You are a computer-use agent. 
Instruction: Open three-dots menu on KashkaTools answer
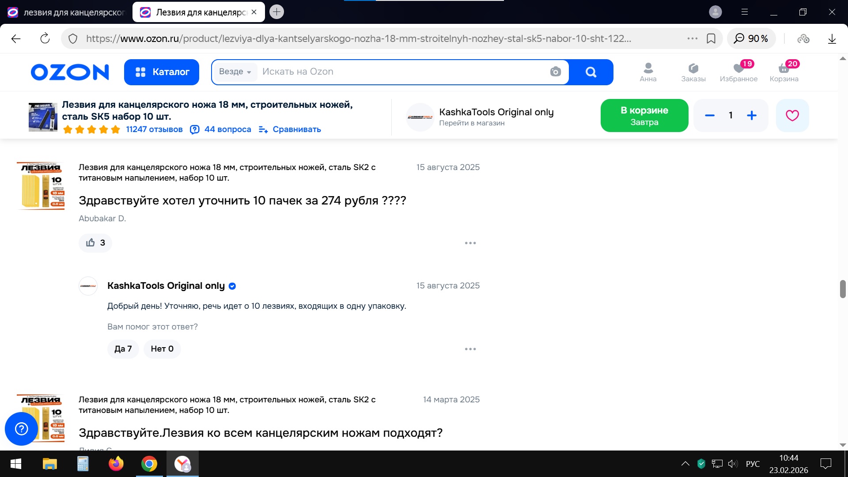pos(470,349)
